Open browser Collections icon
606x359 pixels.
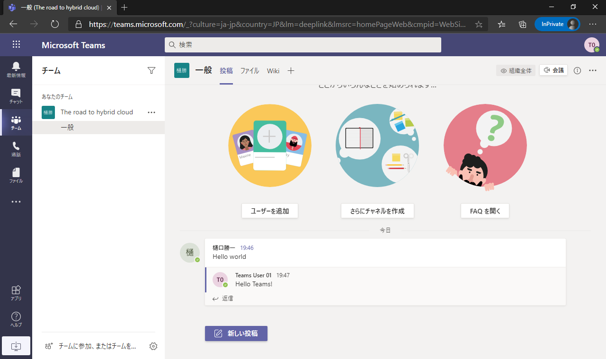point(523,24)
